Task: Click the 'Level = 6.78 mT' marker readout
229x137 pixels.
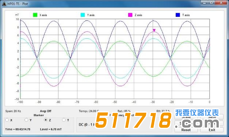Action: click(x=51, y=129)
